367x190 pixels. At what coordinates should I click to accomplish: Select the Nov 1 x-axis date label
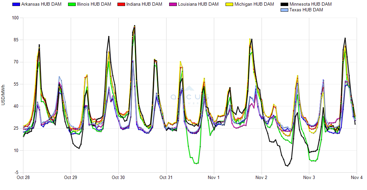214,178
